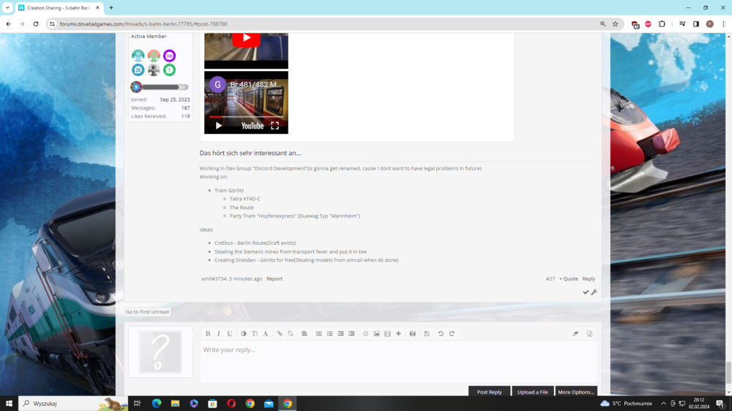Click the insert media icon
The width and height of the screenshot is (732, 411).
click(387, 333)
